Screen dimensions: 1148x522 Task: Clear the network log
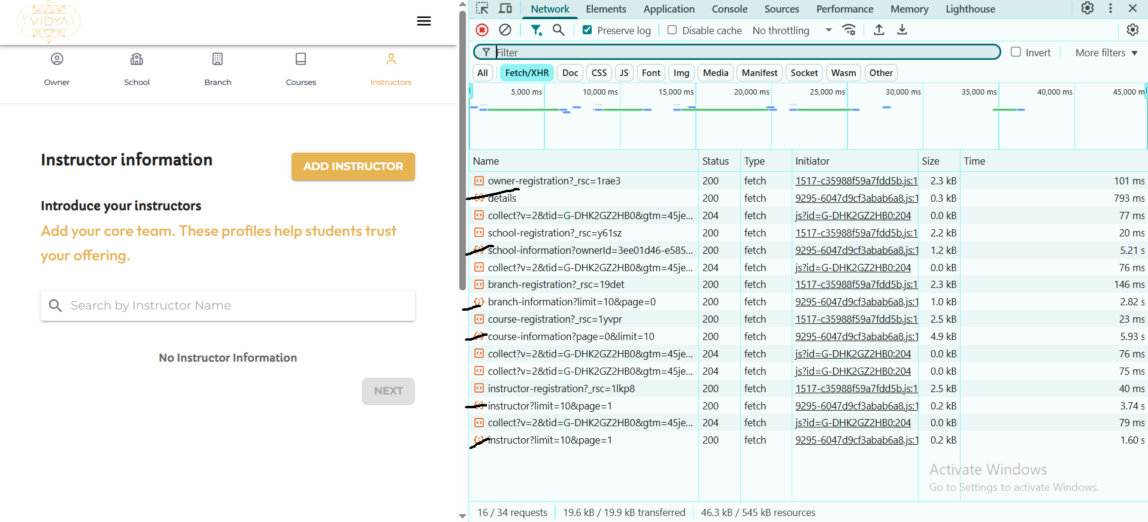tap(505, 30)
